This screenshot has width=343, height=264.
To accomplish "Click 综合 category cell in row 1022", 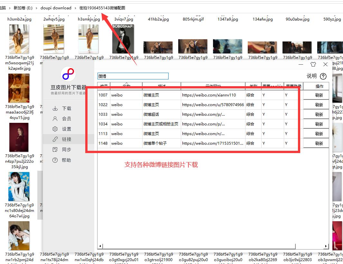I will [253, 105].
